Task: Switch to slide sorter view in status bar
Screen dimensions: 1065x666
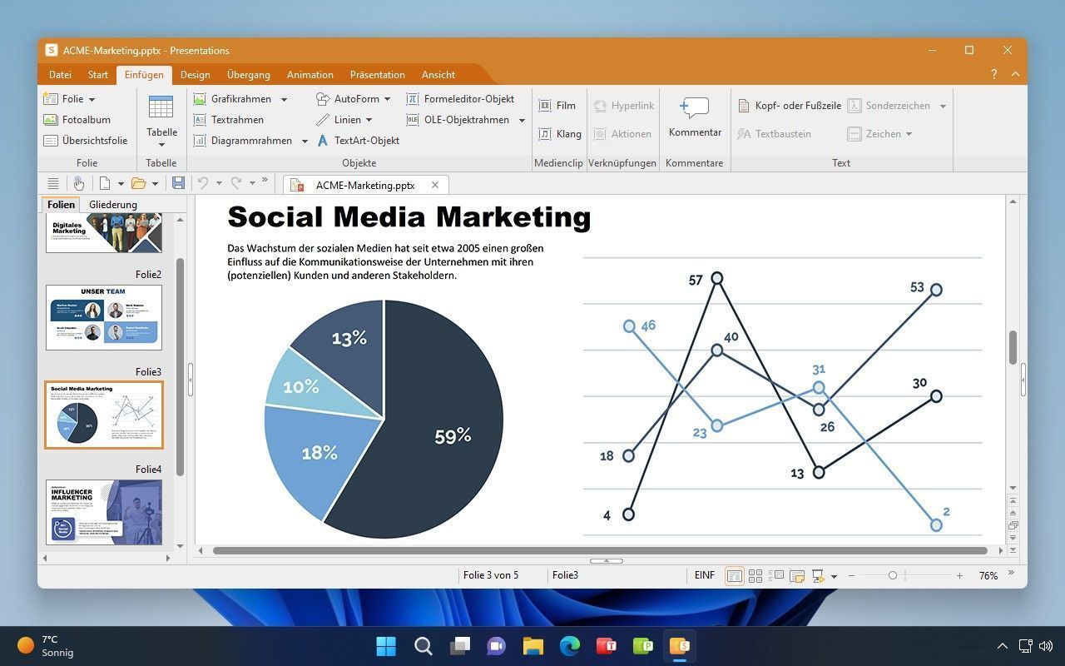Action: [755, 575]
